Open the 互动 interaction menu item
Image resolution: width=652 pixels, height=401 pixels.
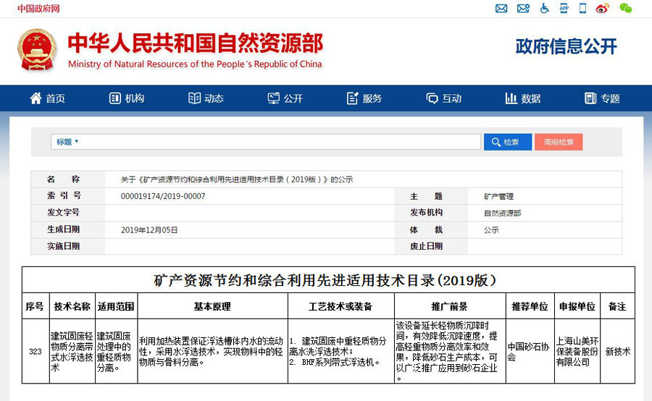coord(443,98)
